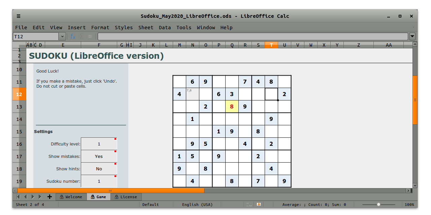Select column header T
Viewport: 431px width, 215px height.
coord(271,45)
